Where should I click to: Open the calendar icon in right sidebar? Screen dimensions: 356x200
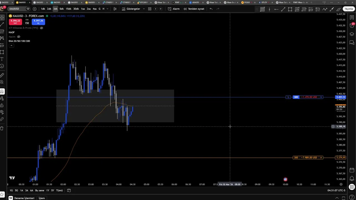point(352,170)
